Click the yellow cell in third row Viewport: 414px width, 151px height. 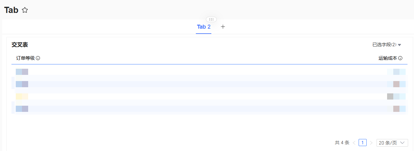22,96
